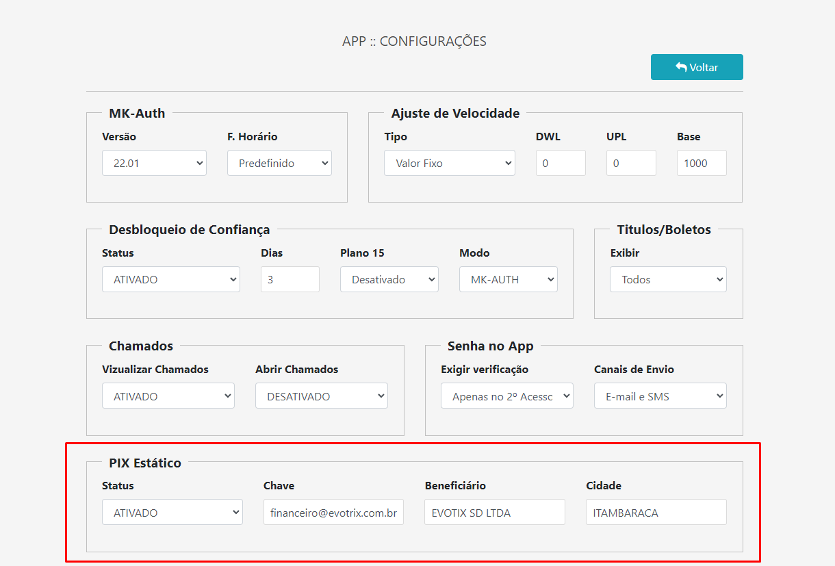The width and height of the screenshot is (835, 566).
Task: Select the DWL input field
Action: [x=561, y=163]
